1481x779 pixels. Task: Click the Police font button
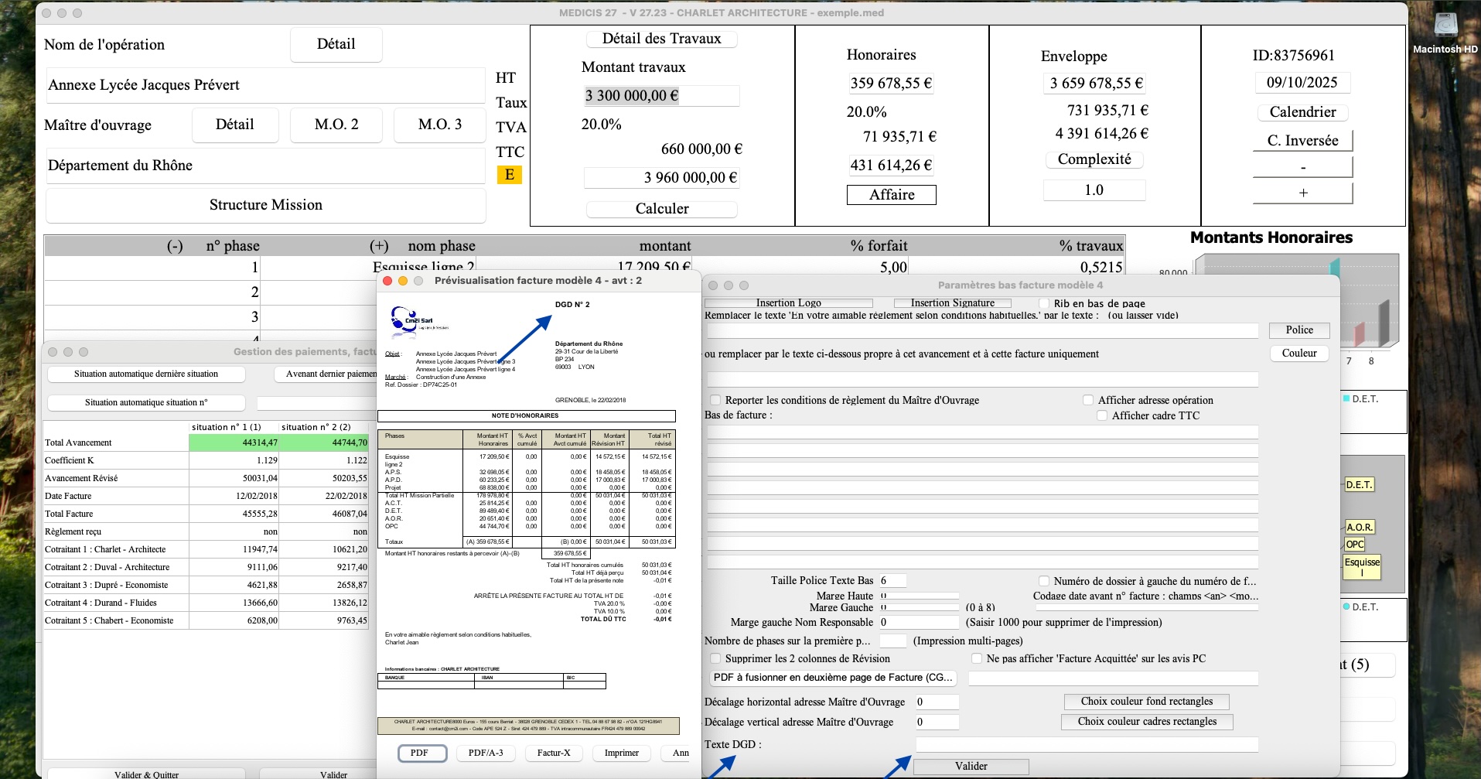coord(1299,330)
